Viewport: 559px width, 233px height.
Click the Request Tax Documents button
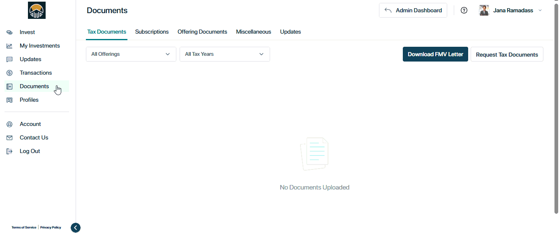[x=507, y=54]
